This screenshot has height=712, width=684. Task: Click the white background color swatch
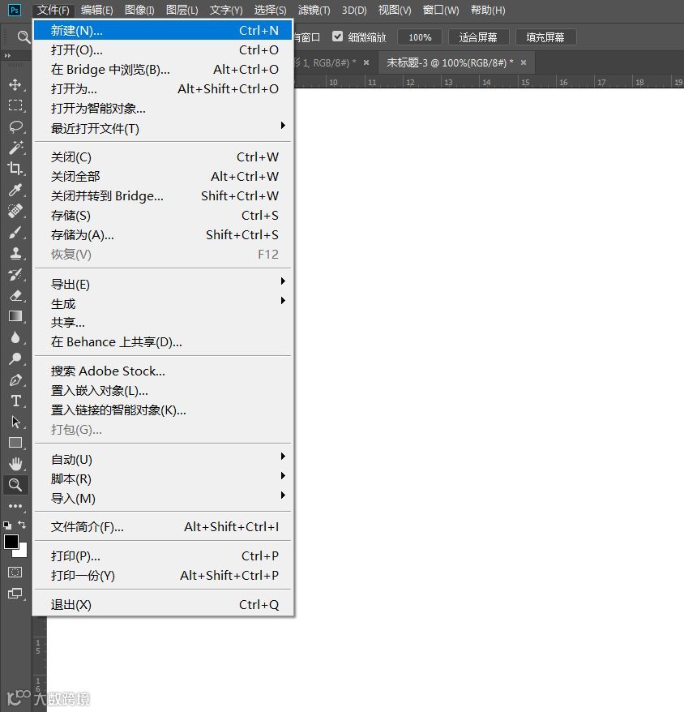tap(21, 551)
